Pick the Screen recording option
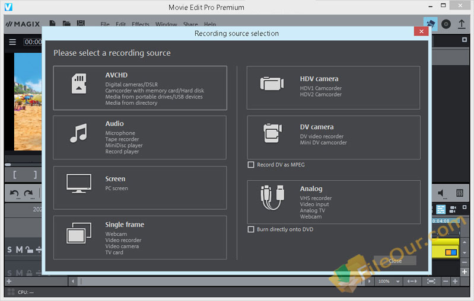The image size is (474, 301). 140,187
